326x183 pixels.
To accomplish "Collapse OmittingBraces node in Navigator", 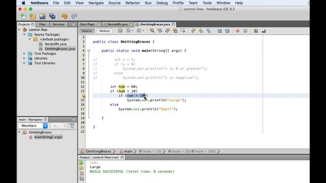I will [19, 132].
